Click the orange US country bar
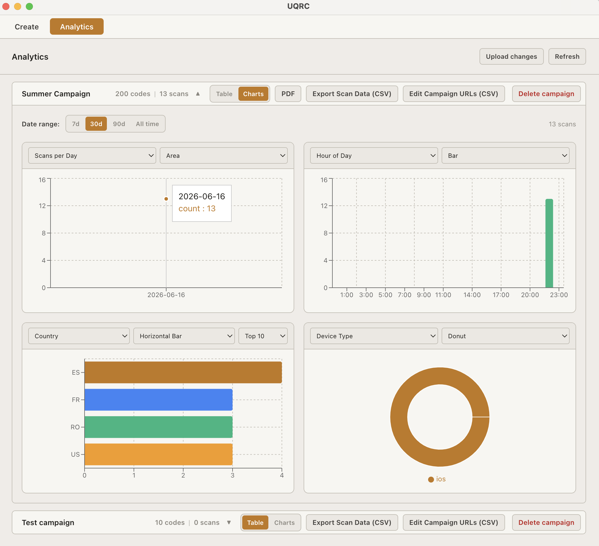 [158, 454]
